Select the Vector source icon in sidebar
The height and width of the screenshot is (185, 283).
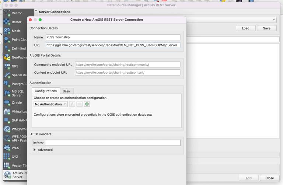[x=7, y=13]
